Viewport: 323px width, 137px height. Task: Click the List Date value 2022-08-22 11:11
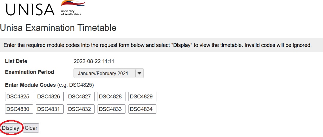(94, 62)
